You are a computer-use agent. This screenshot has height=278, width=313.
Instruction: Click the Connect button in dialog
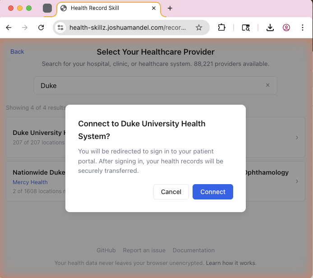coord(213,192)
